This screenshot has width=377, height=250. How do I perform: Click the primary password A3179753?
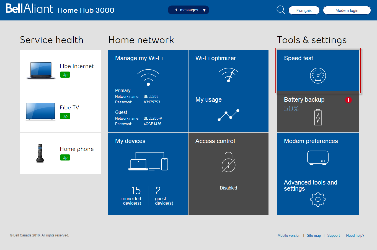(152, 102)
